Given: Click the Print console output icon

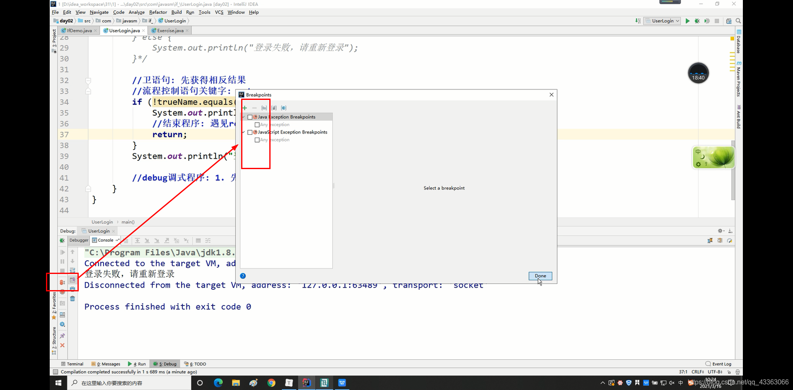Looking at the screenshot, I should [x=73, y=289].
